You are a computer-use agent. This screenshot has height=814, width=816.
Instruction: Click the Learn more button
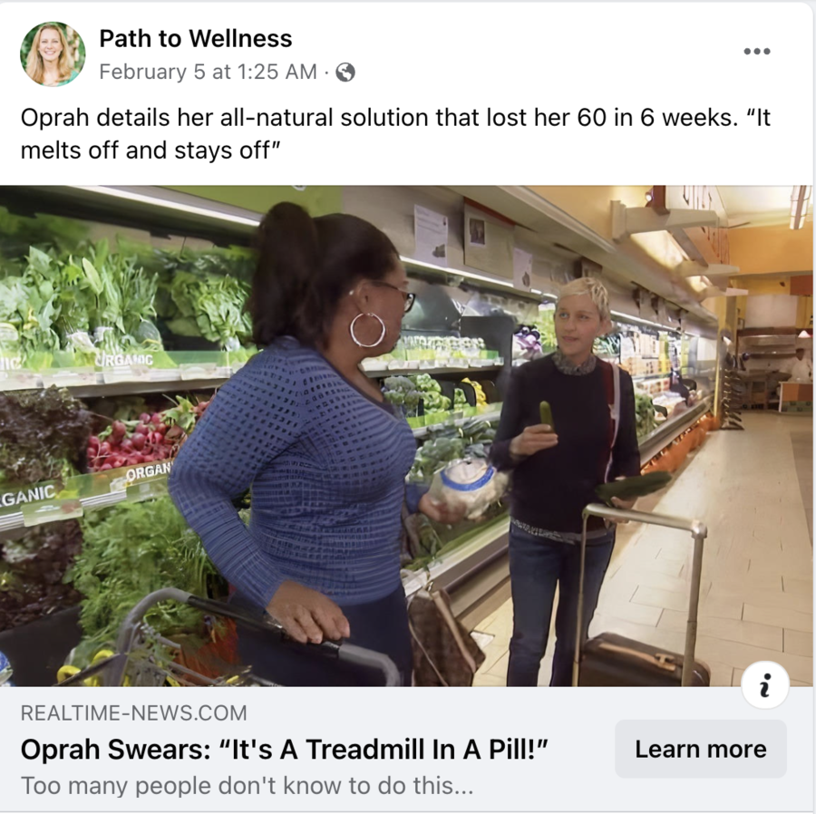(x=701, y=749)
